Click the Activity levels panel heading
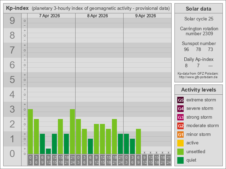Screen dimensions: 226x169 198,90
